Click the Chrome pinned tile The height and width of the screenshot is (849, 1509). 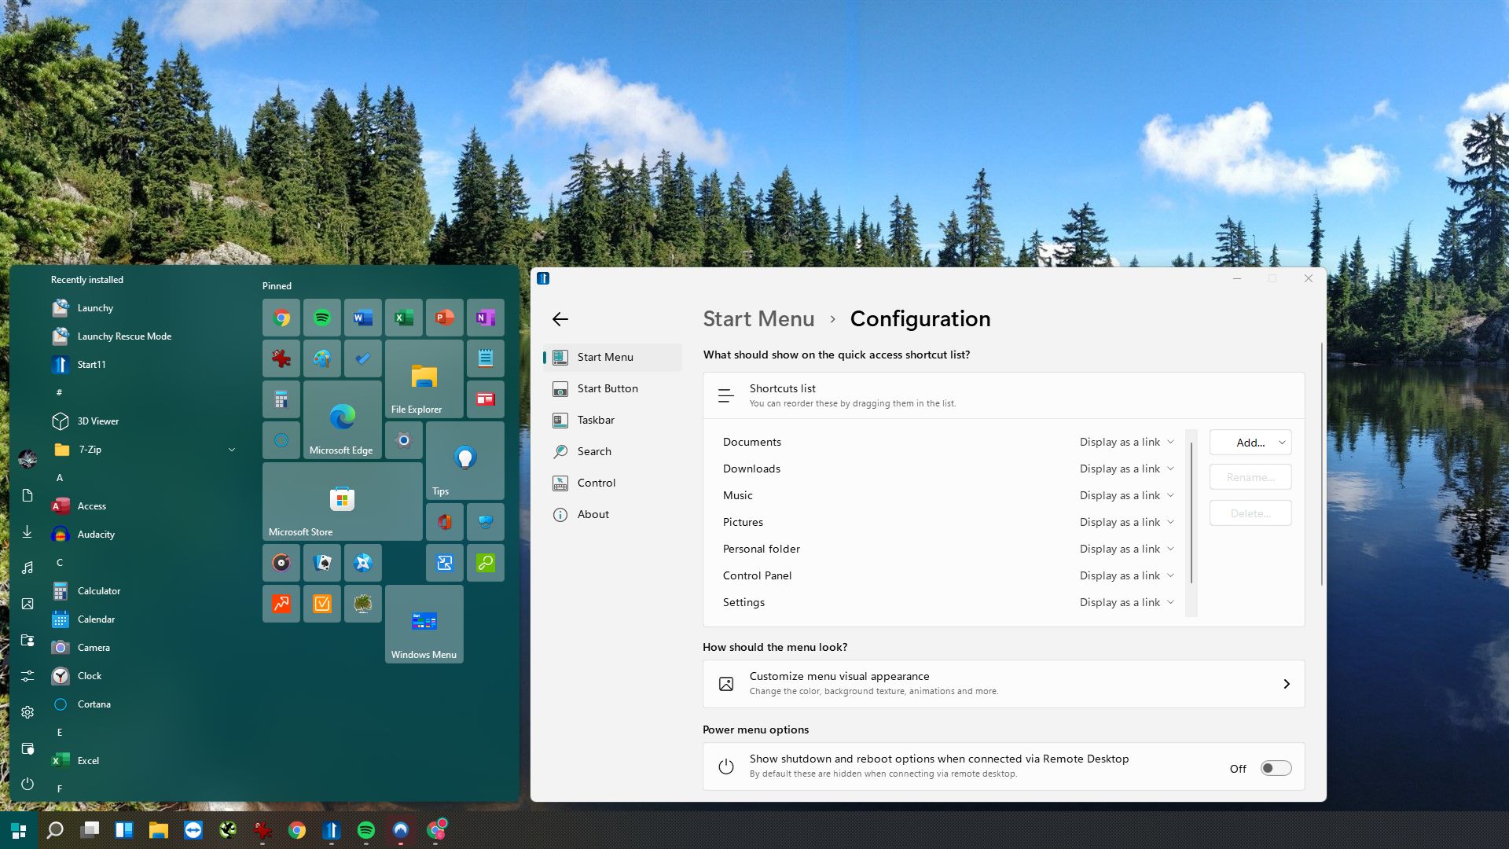tap(281, 318)
